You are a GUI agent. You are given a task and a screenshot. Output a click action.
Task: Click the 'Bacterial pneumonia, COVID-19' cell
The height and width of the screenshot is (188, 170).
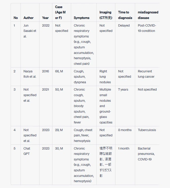coord(146,154)
